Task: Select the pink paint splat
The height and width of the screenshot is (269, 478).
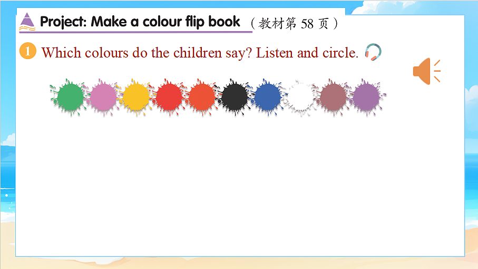Action: [103, 97]
